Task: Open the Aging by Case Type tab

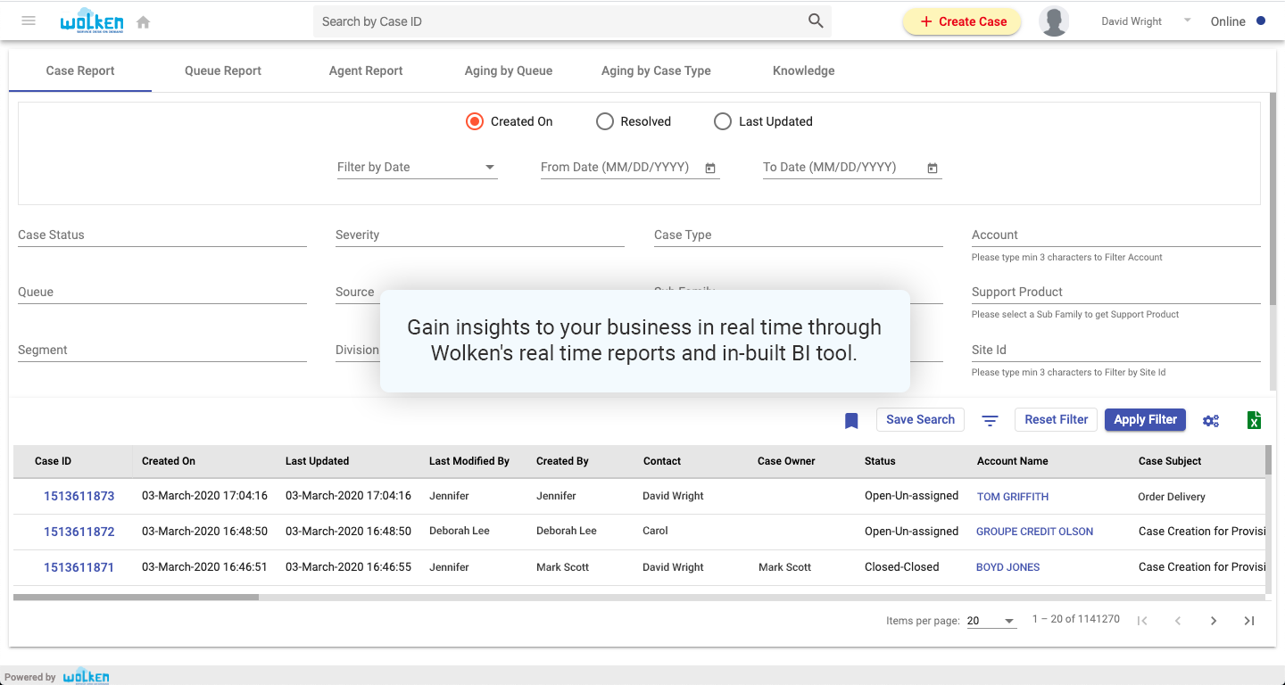Action: [656, 70]
